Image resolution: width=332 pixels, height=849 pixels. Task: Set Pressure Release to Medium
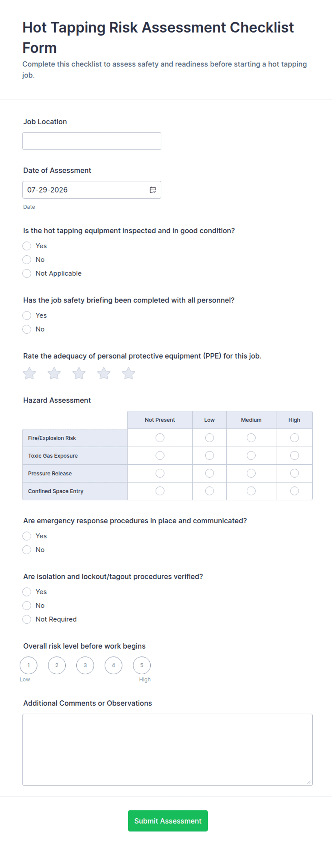[x=251, y=473]
